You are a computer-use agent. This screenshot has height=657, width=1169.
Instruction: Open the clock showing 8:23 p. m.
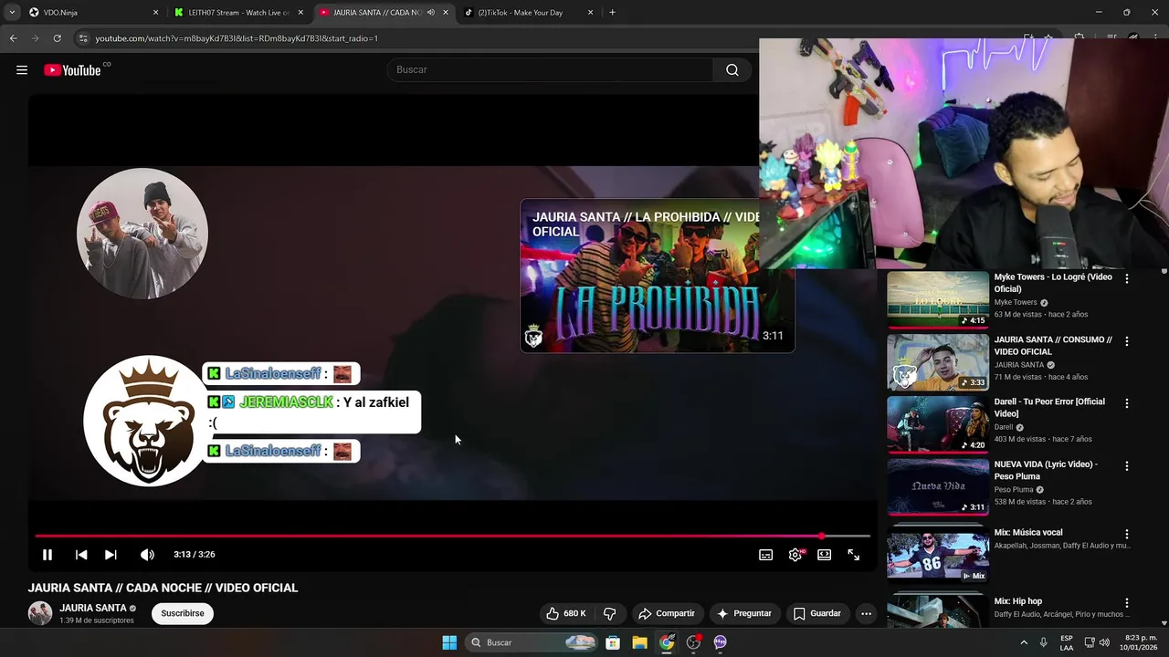point(1141,642)
